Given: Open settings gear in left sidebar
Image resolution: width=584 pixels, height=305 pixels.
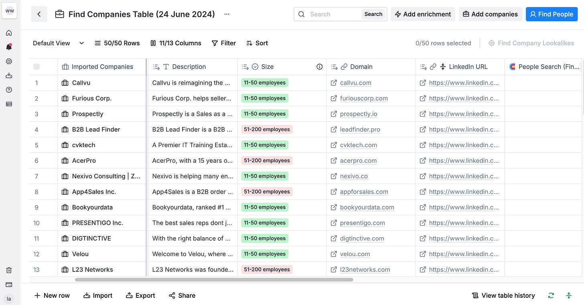Looking at the screenshot, I should (9, 61).
